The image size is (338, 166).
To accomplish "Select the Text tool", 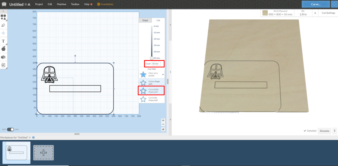I will tap(3, 41).
